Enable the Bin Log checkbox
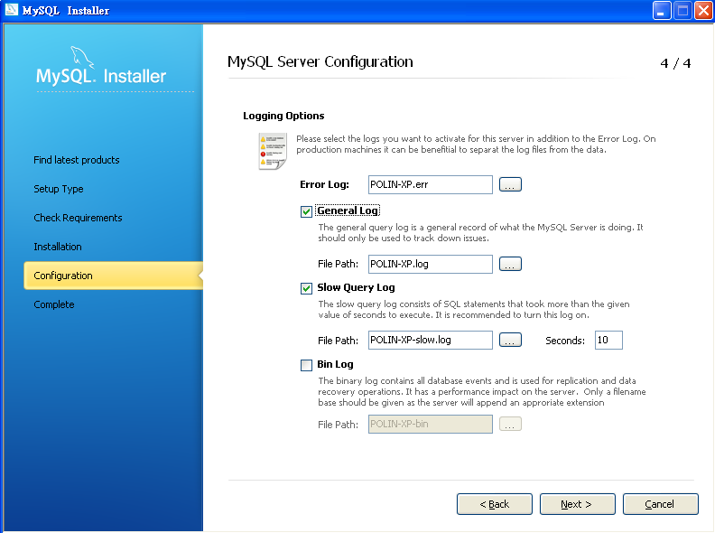Image resolution: width=715 pixels, height=533 pixels. 306,365
